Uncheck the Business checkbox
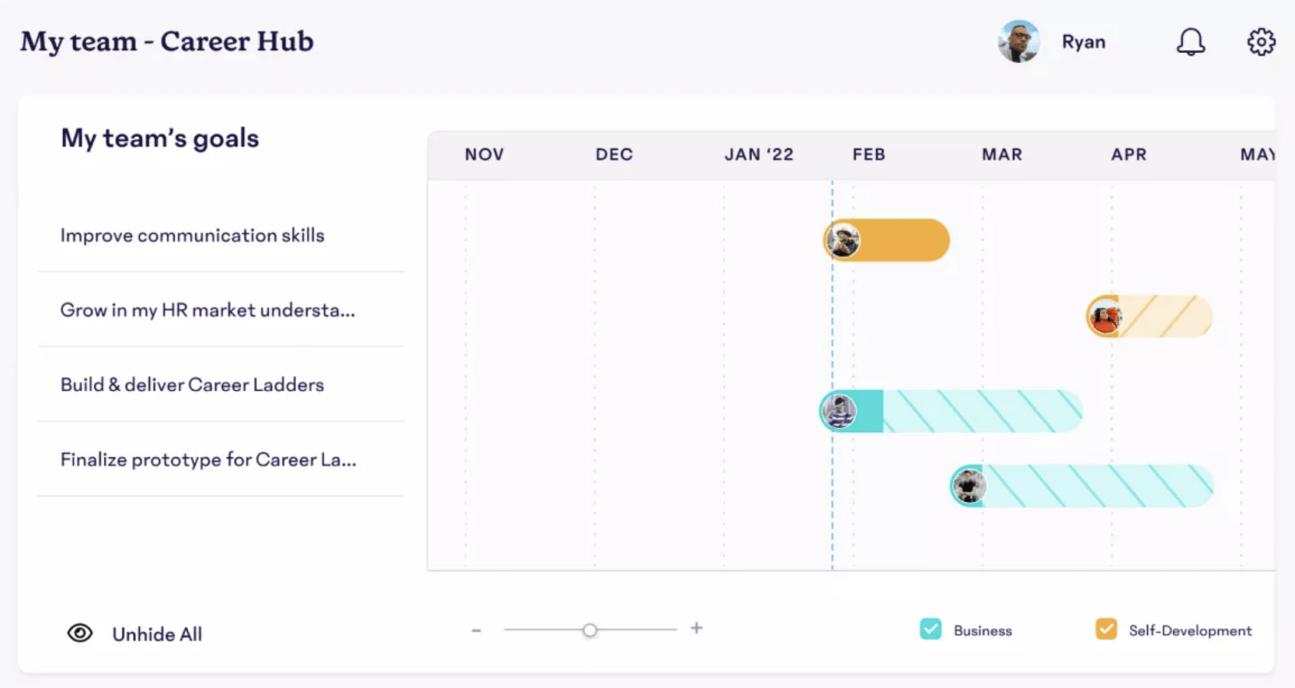 pos(931,629)
